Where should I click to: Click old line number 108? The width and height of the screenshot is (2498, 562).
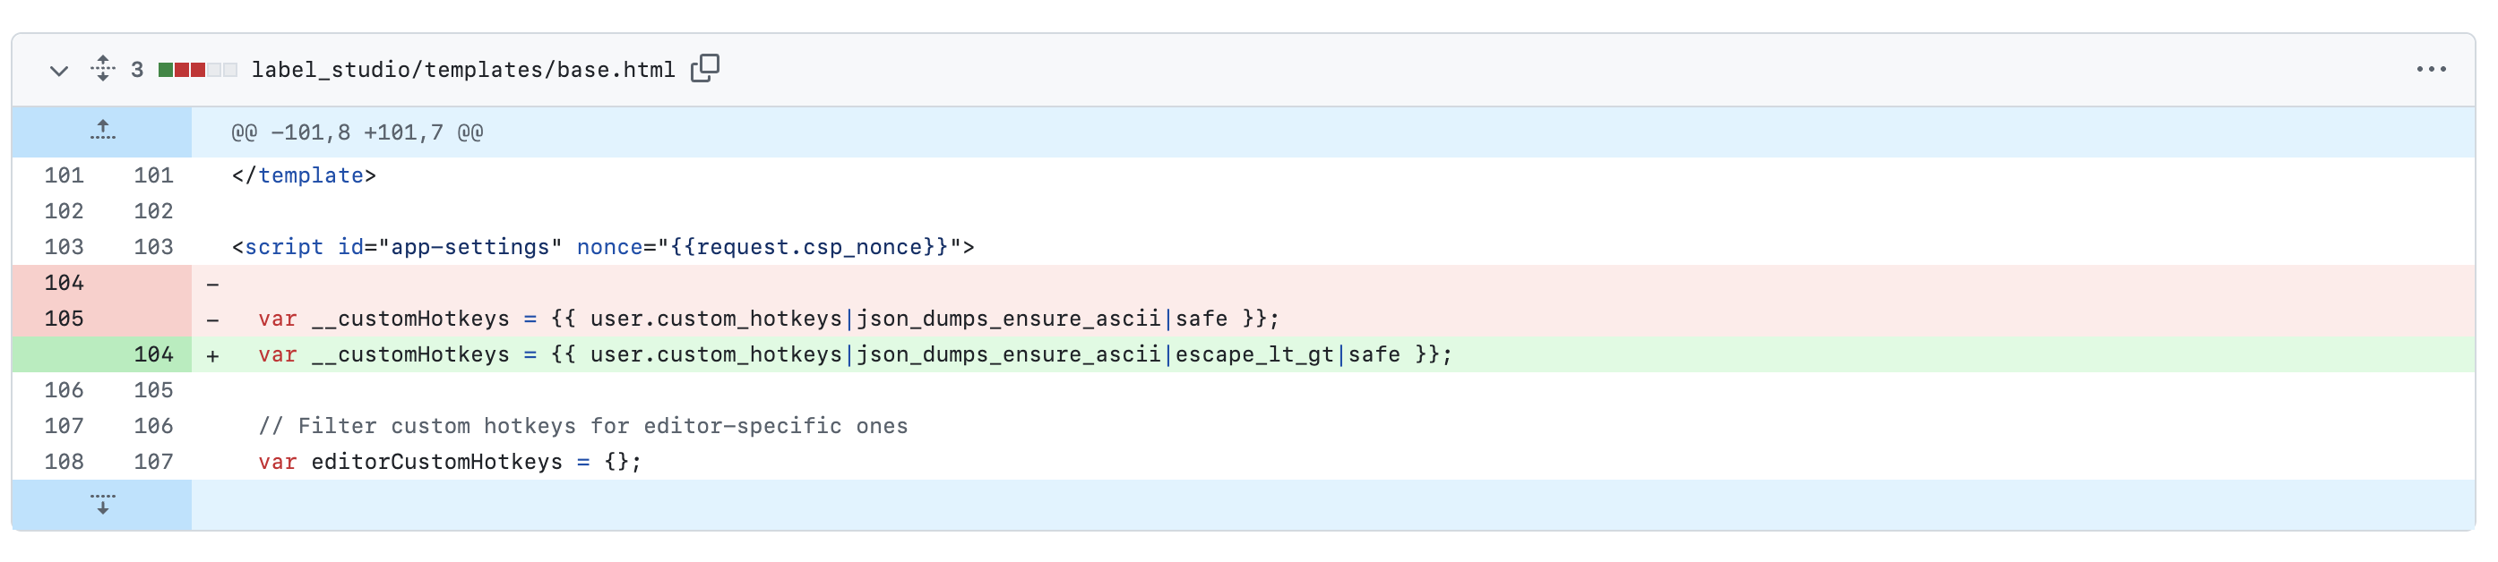pos(64,462)
